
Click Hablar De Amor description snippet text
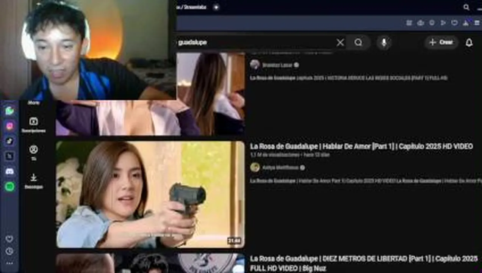[366, 181]
